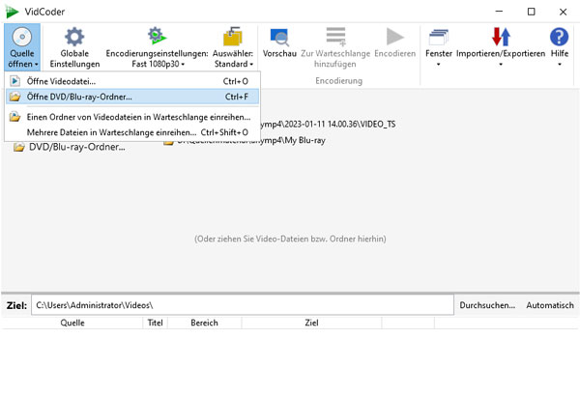Screen dimensions: 580x396
Task: Choose Mehrere Dateien in Warteschlange einreihen
Action: (x=132, y=132)
